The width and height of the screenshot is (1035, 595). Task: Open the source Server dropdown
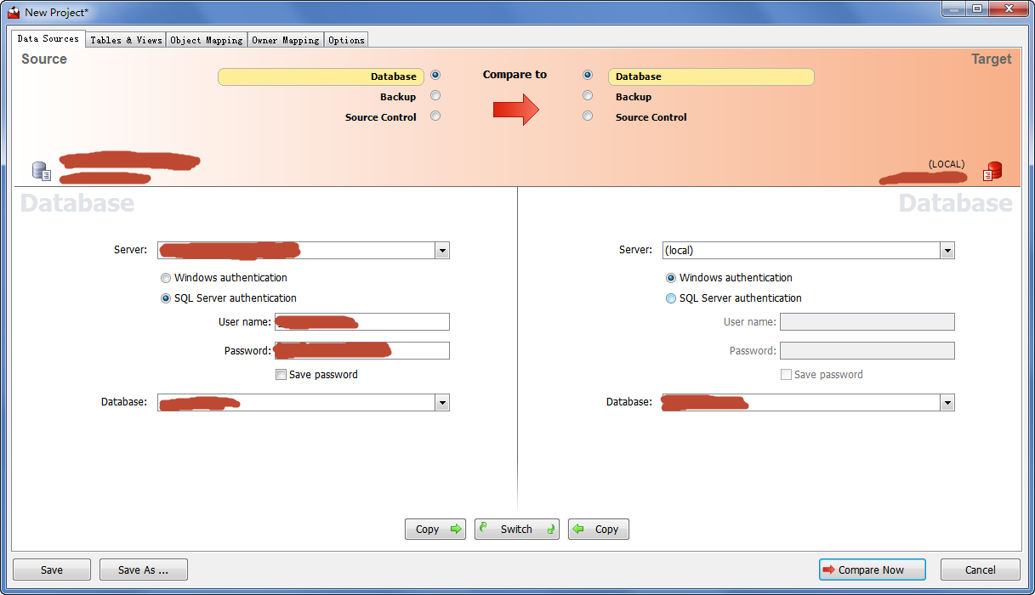click(x=441, y=251)
